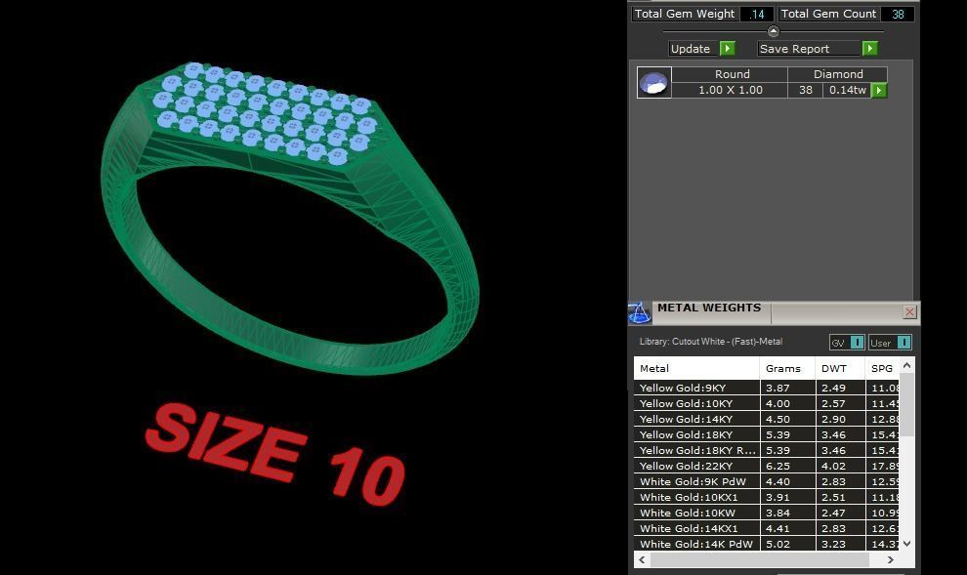Select the Yellow Gold:9KY row
Image resolution: width=967 pixels, height=575 pixels.
767,388
